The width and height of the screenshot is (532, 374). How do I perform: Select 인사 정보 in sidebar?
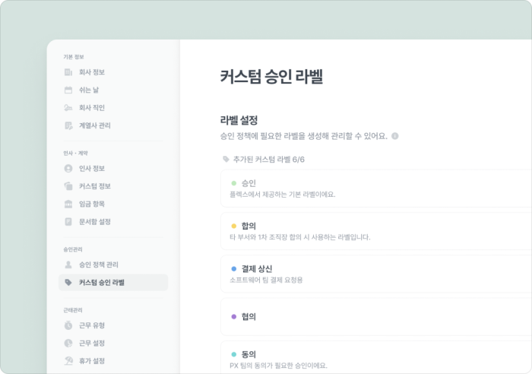113,168
